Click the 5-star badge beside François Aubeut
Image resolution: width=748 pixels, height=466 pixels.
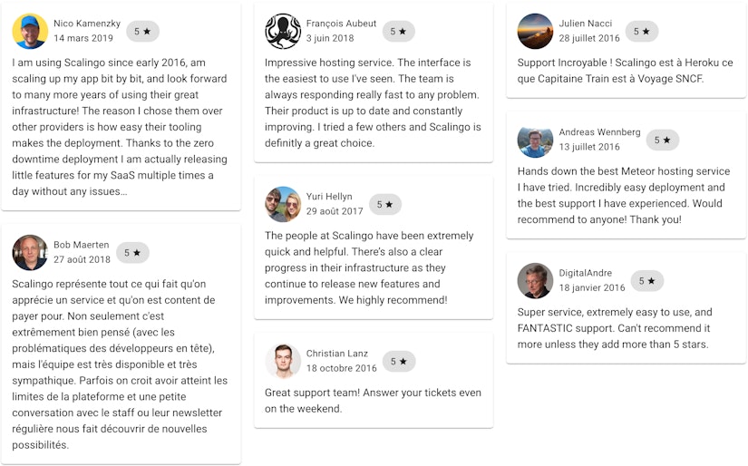398,32
